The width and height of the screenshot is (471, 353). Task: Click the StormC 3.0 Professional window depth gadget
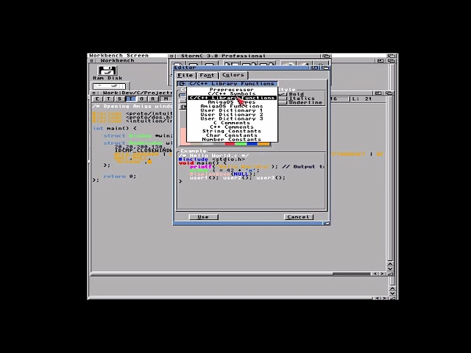tap(325, 56)
